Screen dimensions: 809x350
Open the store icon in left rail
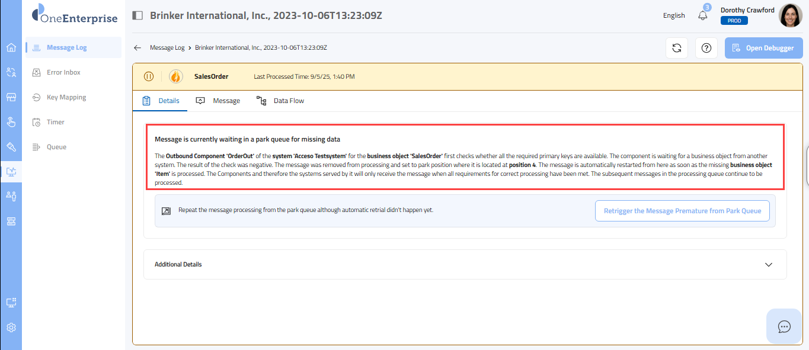click(11, 97)
